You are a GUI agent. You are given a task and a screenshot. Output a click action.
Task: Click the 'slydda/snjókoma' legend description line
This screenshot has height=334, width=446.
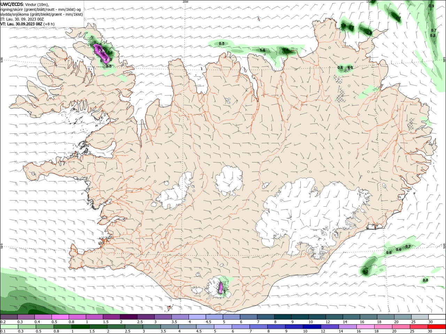click(x=41, y=14)
